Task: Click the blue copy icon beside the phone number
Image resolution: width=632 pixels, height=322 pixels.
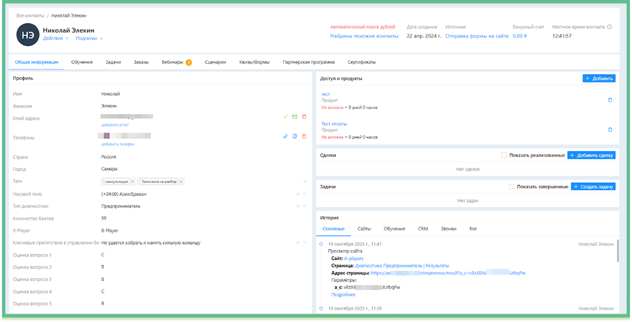Action: pos(295,136)
